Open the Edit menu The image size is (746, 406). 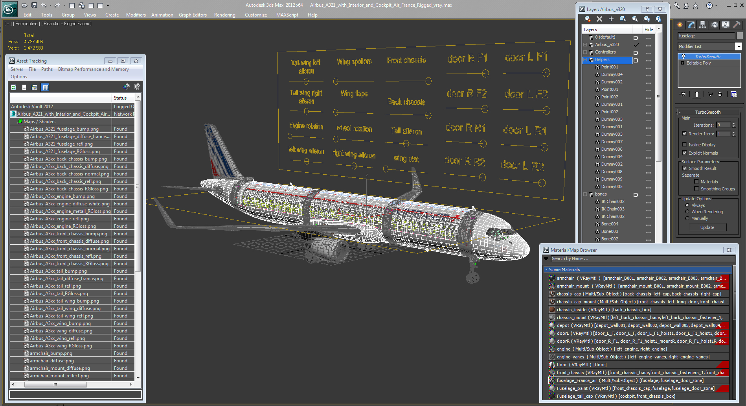point(28,15)
